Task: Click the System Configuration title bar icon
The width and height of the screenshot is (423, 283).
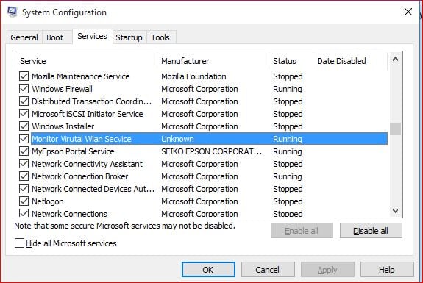Action: pyautogui.click(x=13, y=12)
